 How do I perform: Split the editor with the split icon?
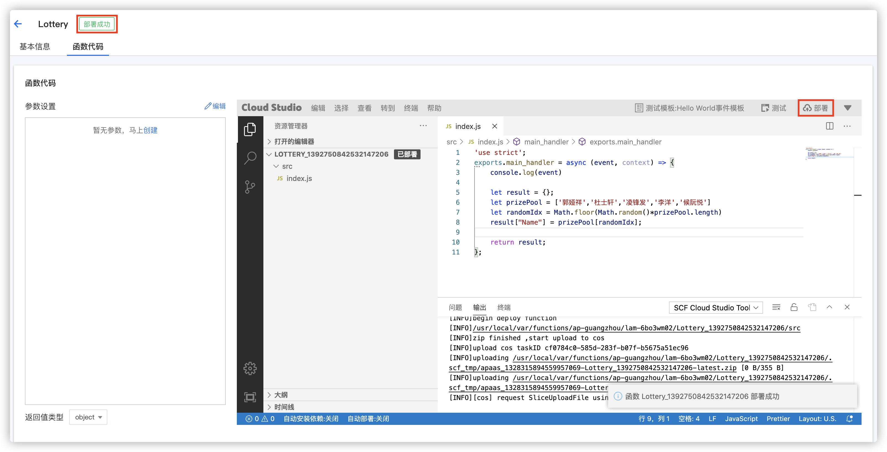pyautogui.click(x=829, y=126)
